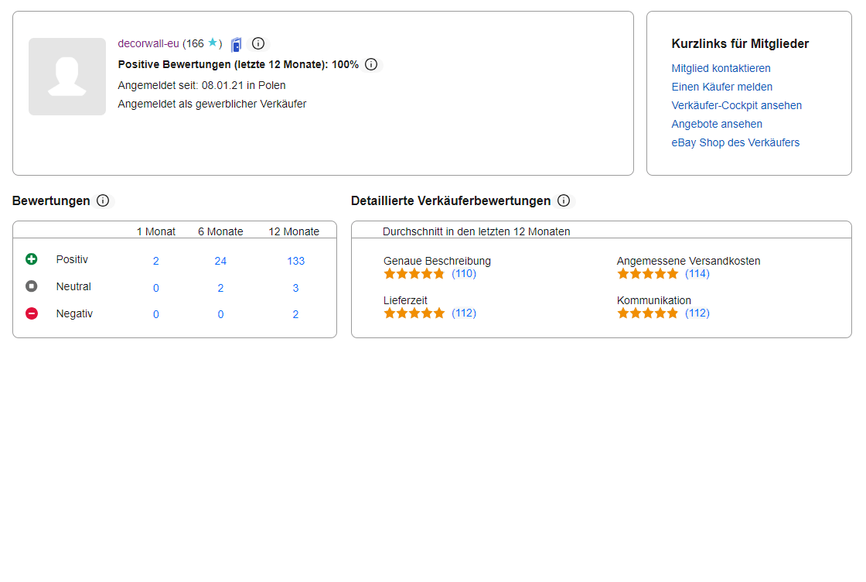
Task: Click the 133 positive 12-month ratings count
Action: point(296,261)
